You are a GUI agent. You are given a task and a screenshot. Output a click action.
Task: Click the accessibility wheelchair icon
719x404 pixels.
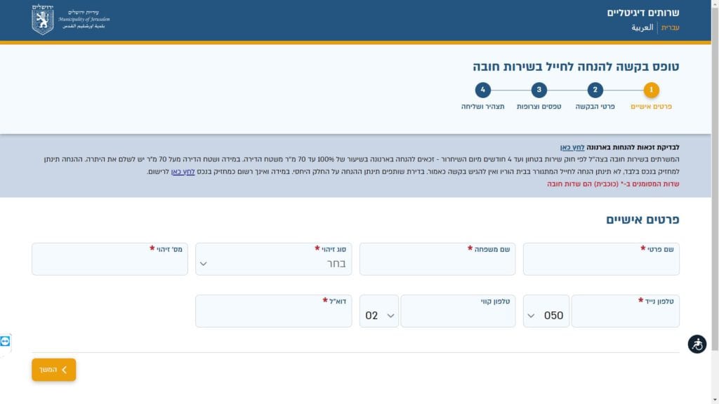coord(697,344)
